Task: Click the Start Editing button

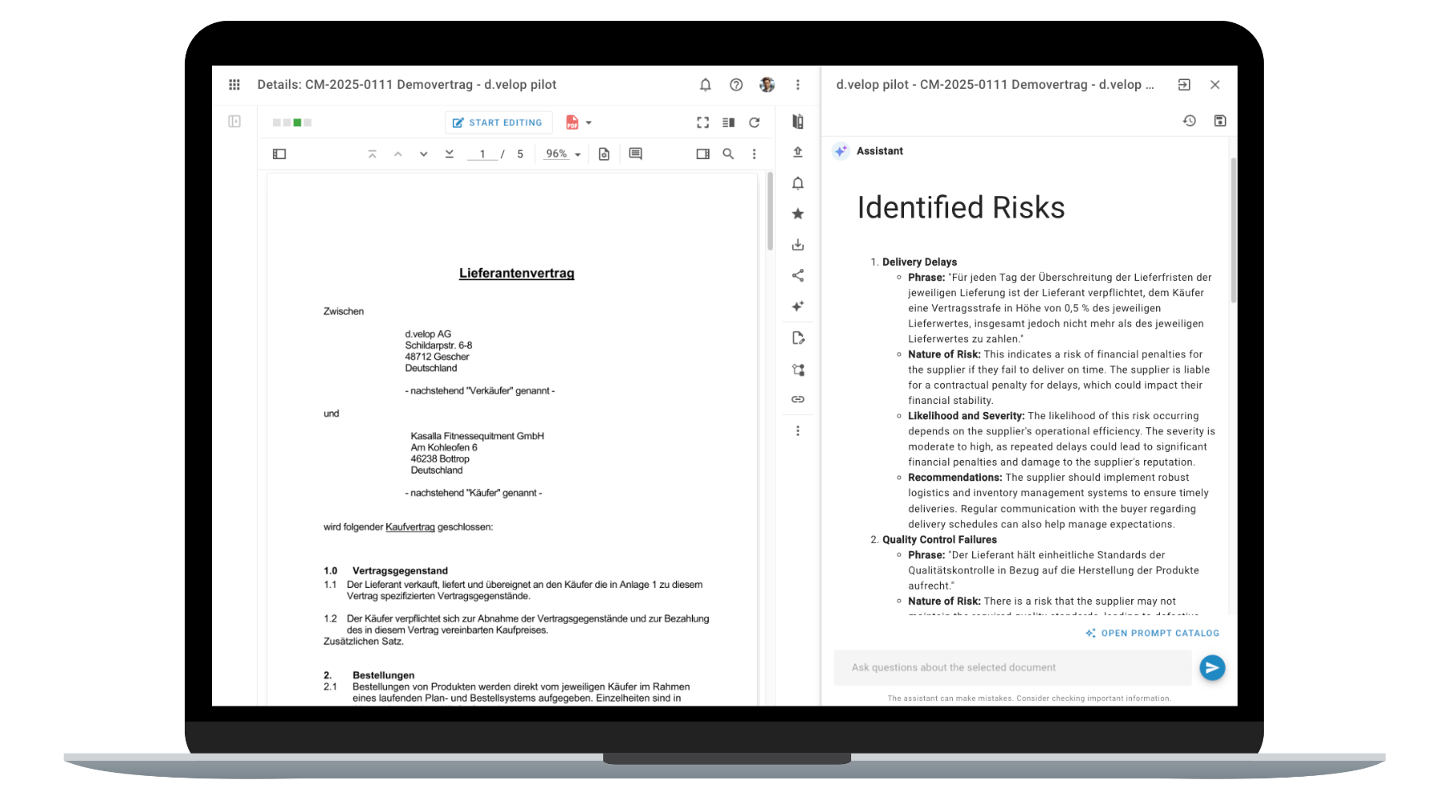Action: (x=498, y=122)
